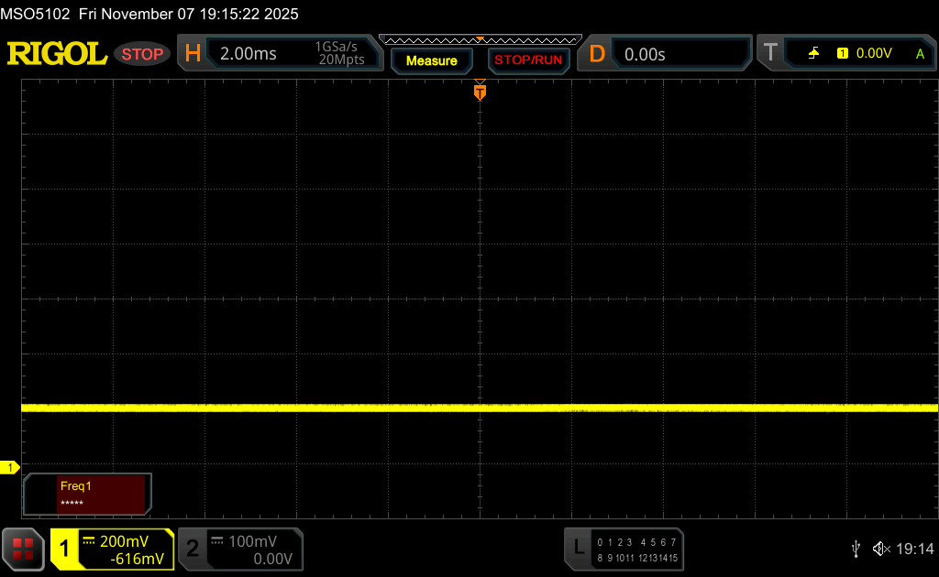Screen dimensions: 939x577
Task: Open the 2.00ms timebase setting
Action: [x=249, y=54]
